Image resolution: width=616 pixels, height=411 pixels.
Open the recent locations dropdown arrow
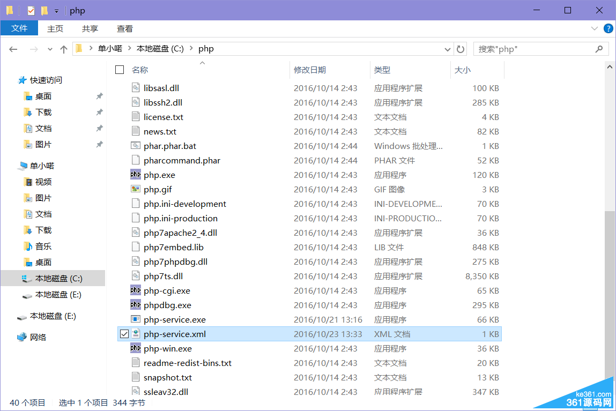50,49
